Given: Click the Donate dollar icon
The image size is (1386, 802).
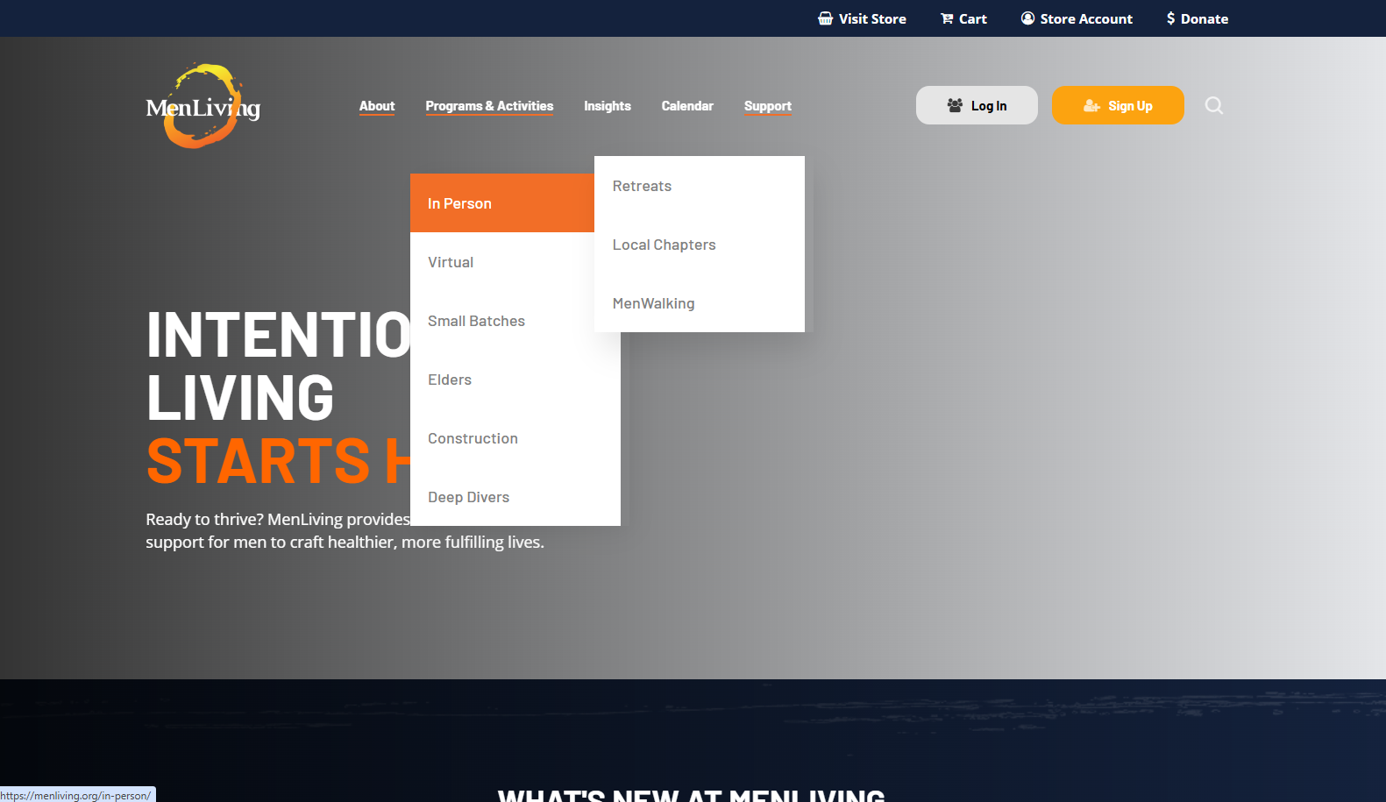Looking at the screenshot, I should coord(1170,18).
